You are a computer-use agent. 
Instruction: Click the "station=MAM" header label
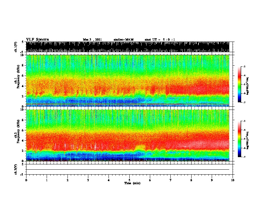[x=123, y=40]
